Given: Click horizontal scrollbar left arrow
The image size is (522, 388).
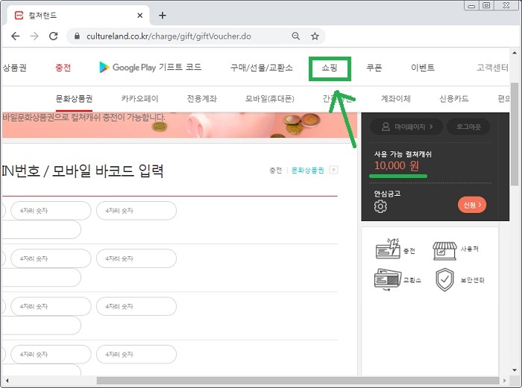Looking at the screenshot, I should [7, 381].
